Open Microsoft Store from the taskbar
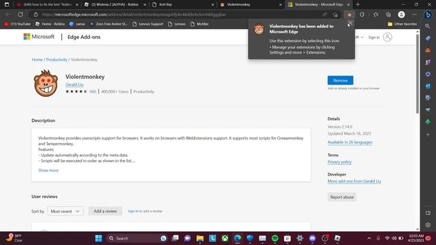 287,238
